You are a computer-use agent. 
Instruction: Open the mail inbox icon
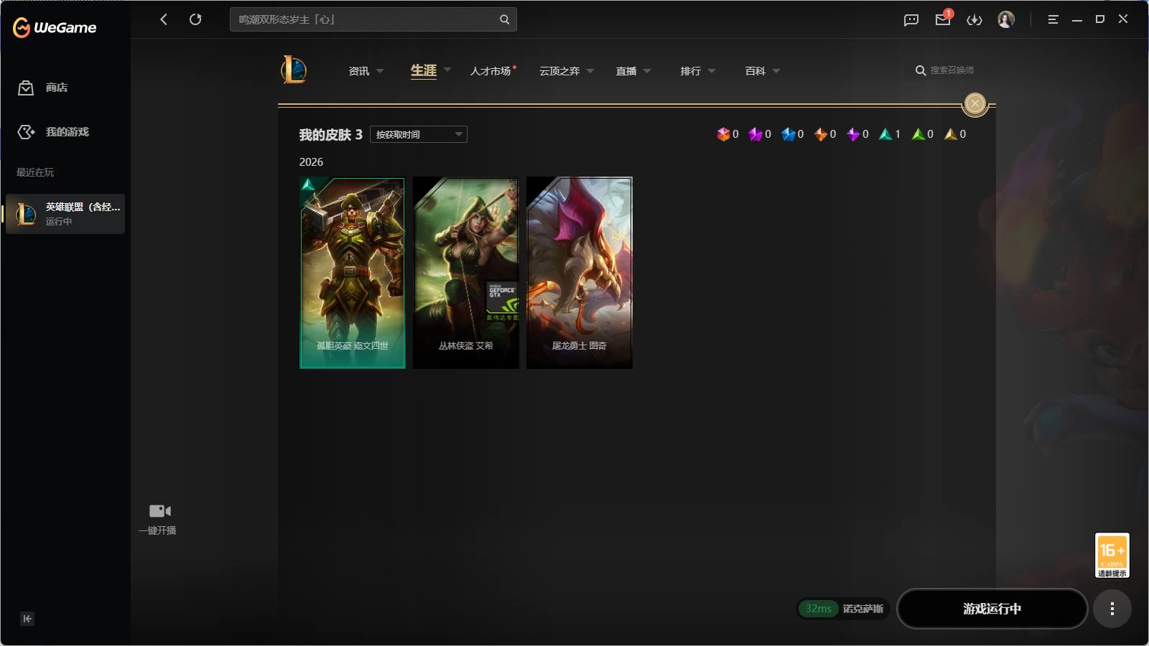click(x=943, y=19)
